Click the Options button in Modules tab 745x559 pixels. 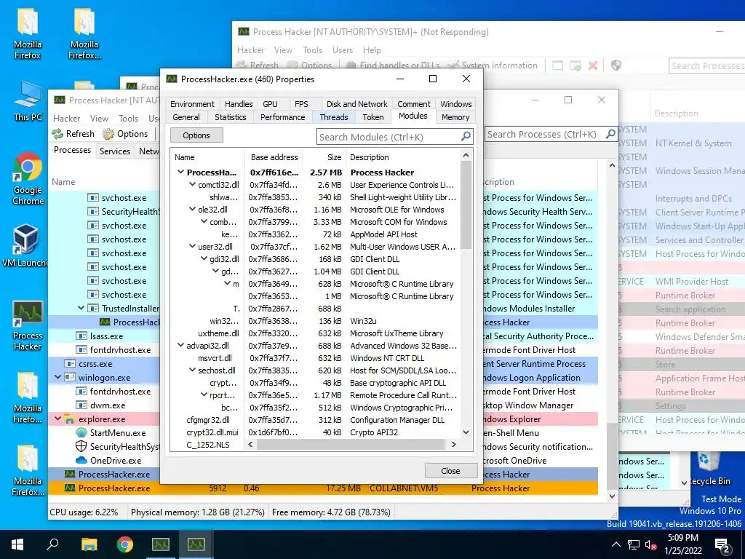(x=196, y=135)
